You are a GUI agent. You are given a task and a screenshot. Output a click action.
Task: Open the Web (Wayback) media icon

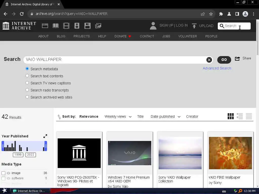click(45, 26)
